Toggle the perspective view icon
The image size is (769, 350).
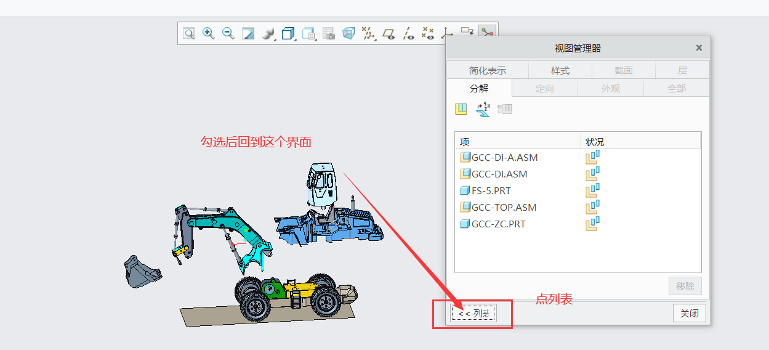click(349, 33)
